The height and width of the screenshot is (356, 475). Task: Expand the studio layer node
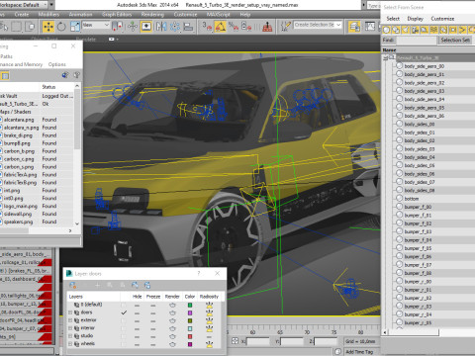[x=70, y=336]
